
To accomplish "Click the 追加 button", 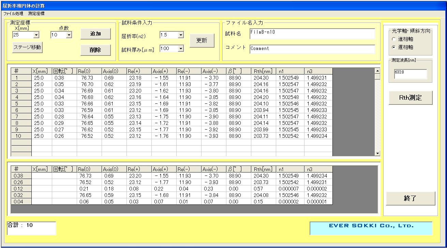I will coord(96,34).
